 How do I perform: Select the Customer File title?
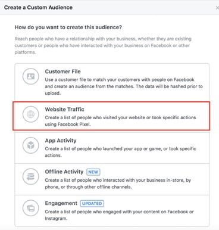62,72
